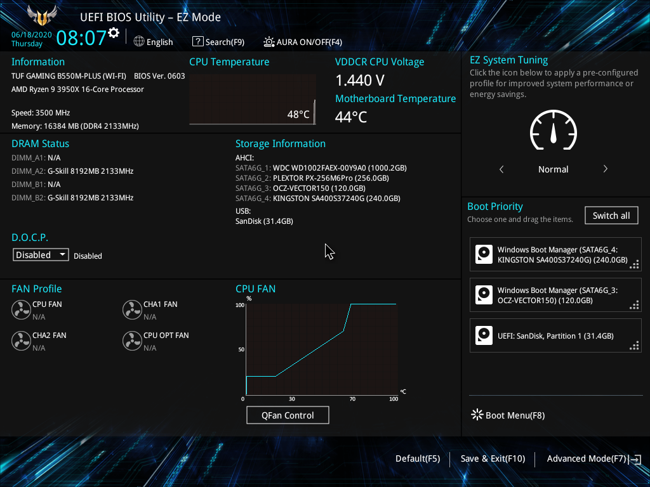Click the Normal tuning profile label

554,169
